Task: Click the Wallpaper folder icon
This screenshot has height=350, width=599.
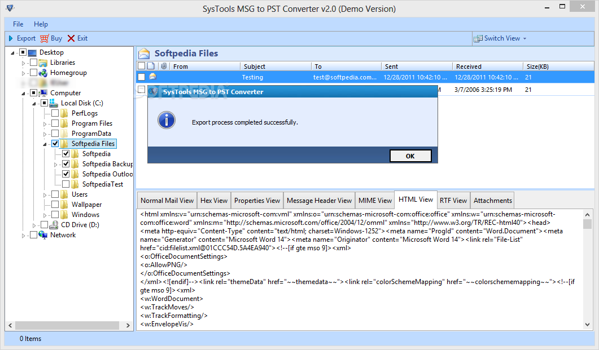Action: click(64, 205)
